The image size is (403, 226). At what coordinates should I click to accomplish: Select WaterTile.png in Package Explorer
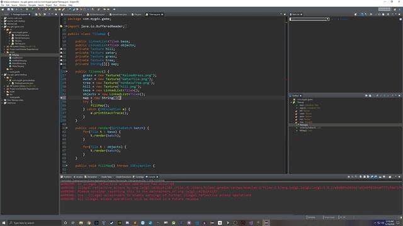pos(18,66)
